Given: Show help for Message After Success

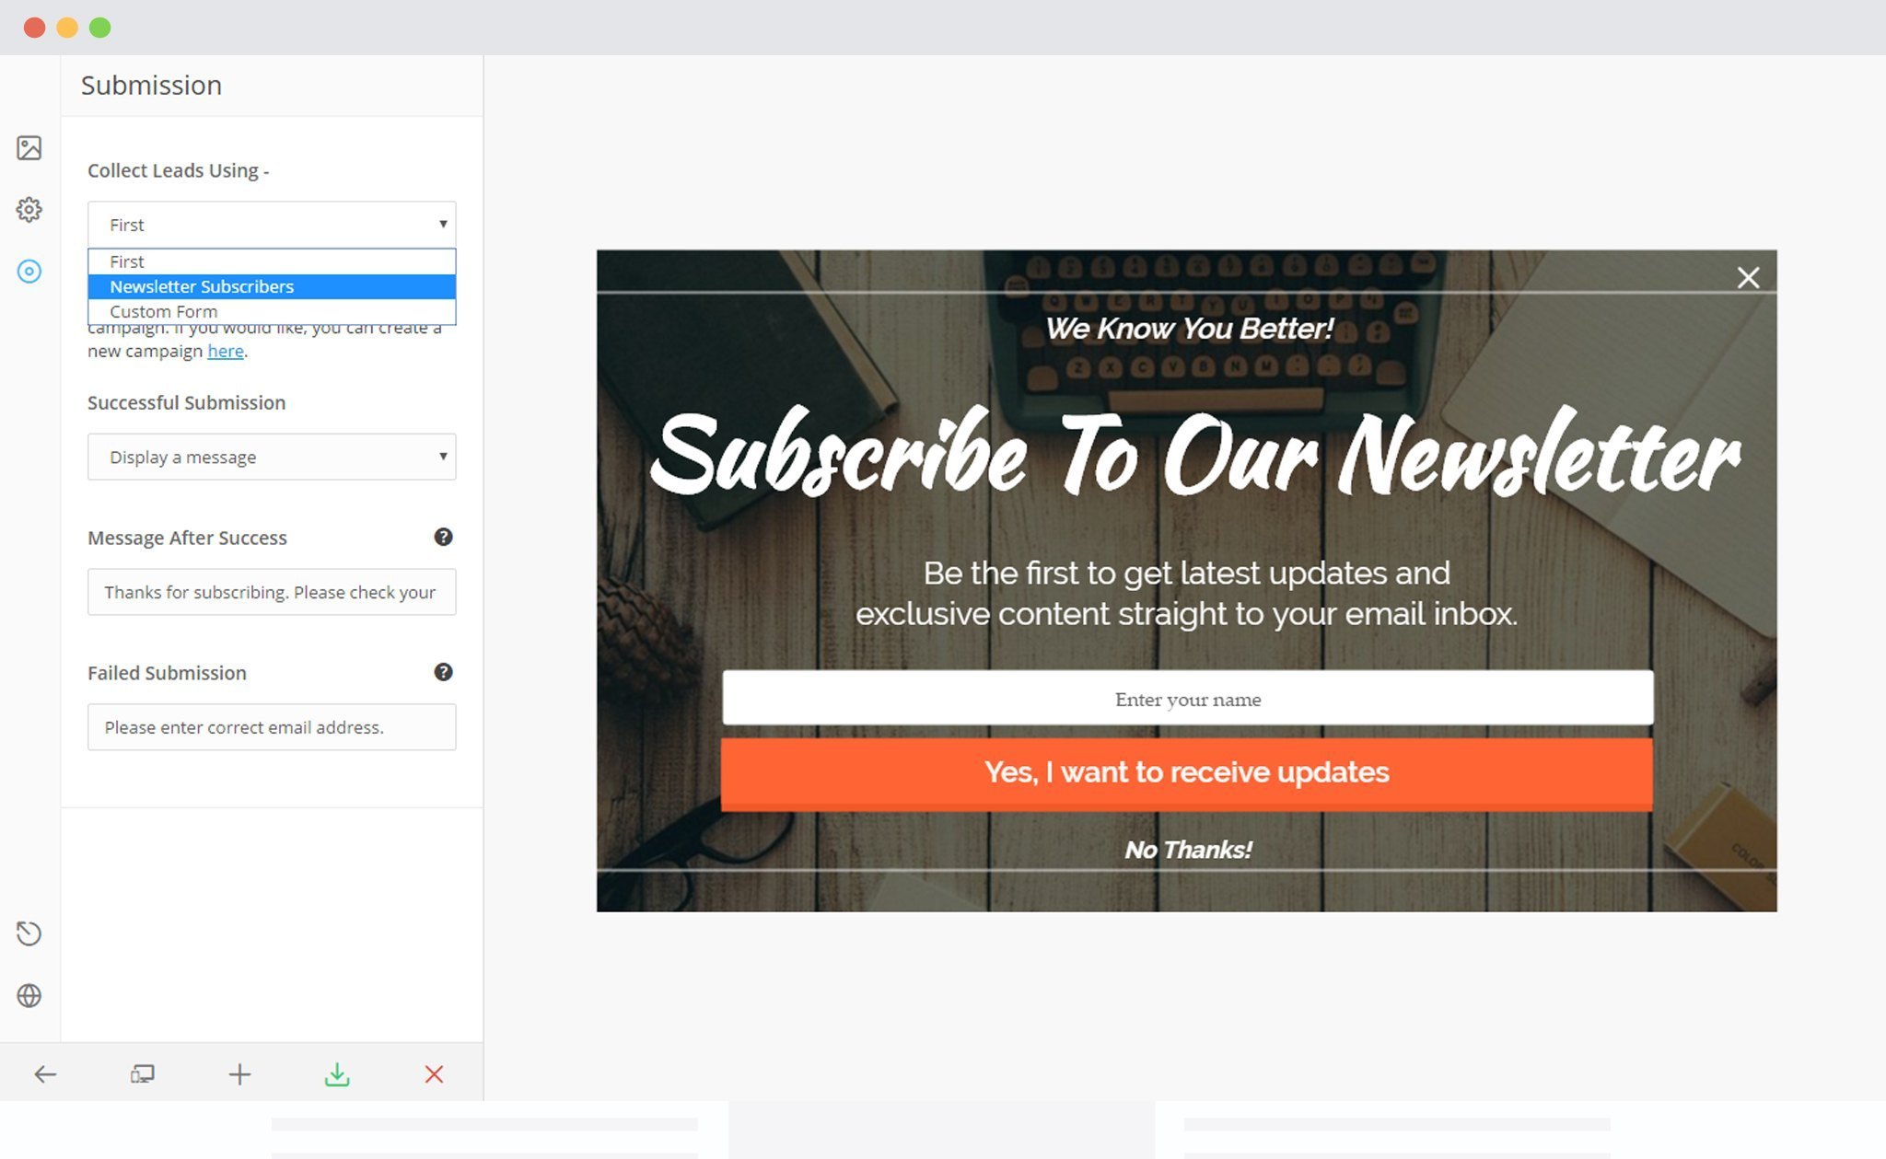Looking at the screenshot, I should click(443, 538).
